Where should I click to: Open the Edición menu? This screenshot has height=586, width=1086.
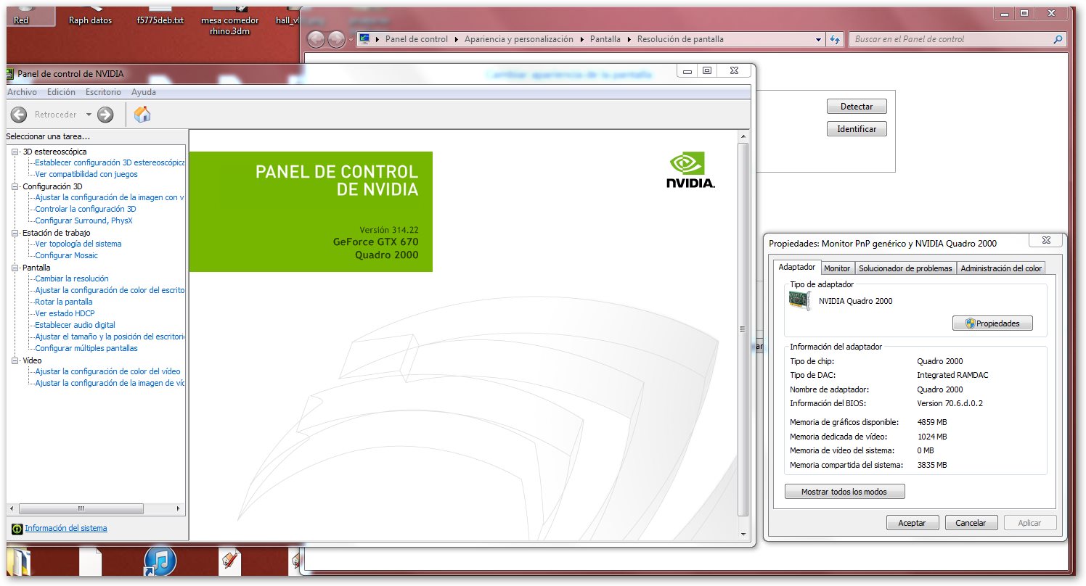pos(61,92)
